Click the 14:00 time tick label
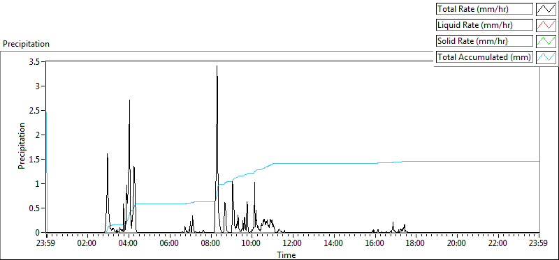559x260 pixels. [334, 244]
